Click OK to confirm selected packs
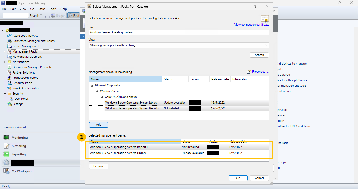 (x=238, y=178)
